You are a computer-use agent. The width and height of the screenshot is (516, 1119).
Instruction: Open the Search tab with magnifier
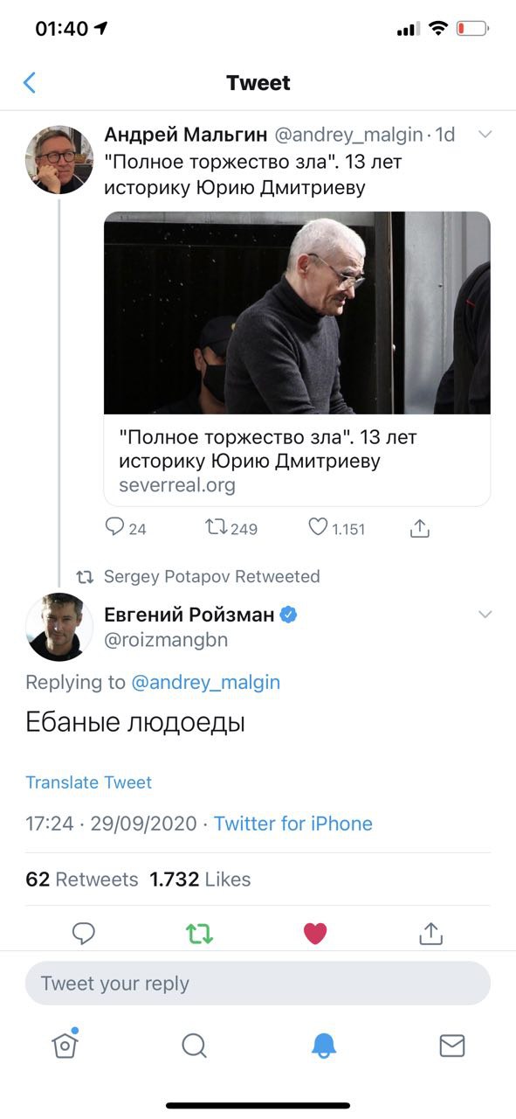tap(194, 1045)
